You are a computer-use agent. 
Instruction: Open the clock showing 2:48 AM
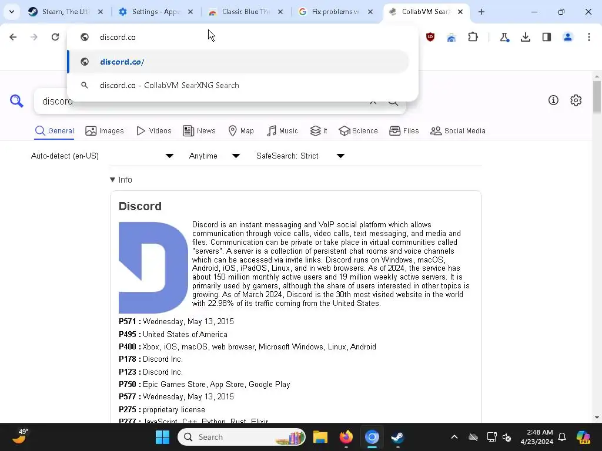pyautogui.click(x=536, y=437)
